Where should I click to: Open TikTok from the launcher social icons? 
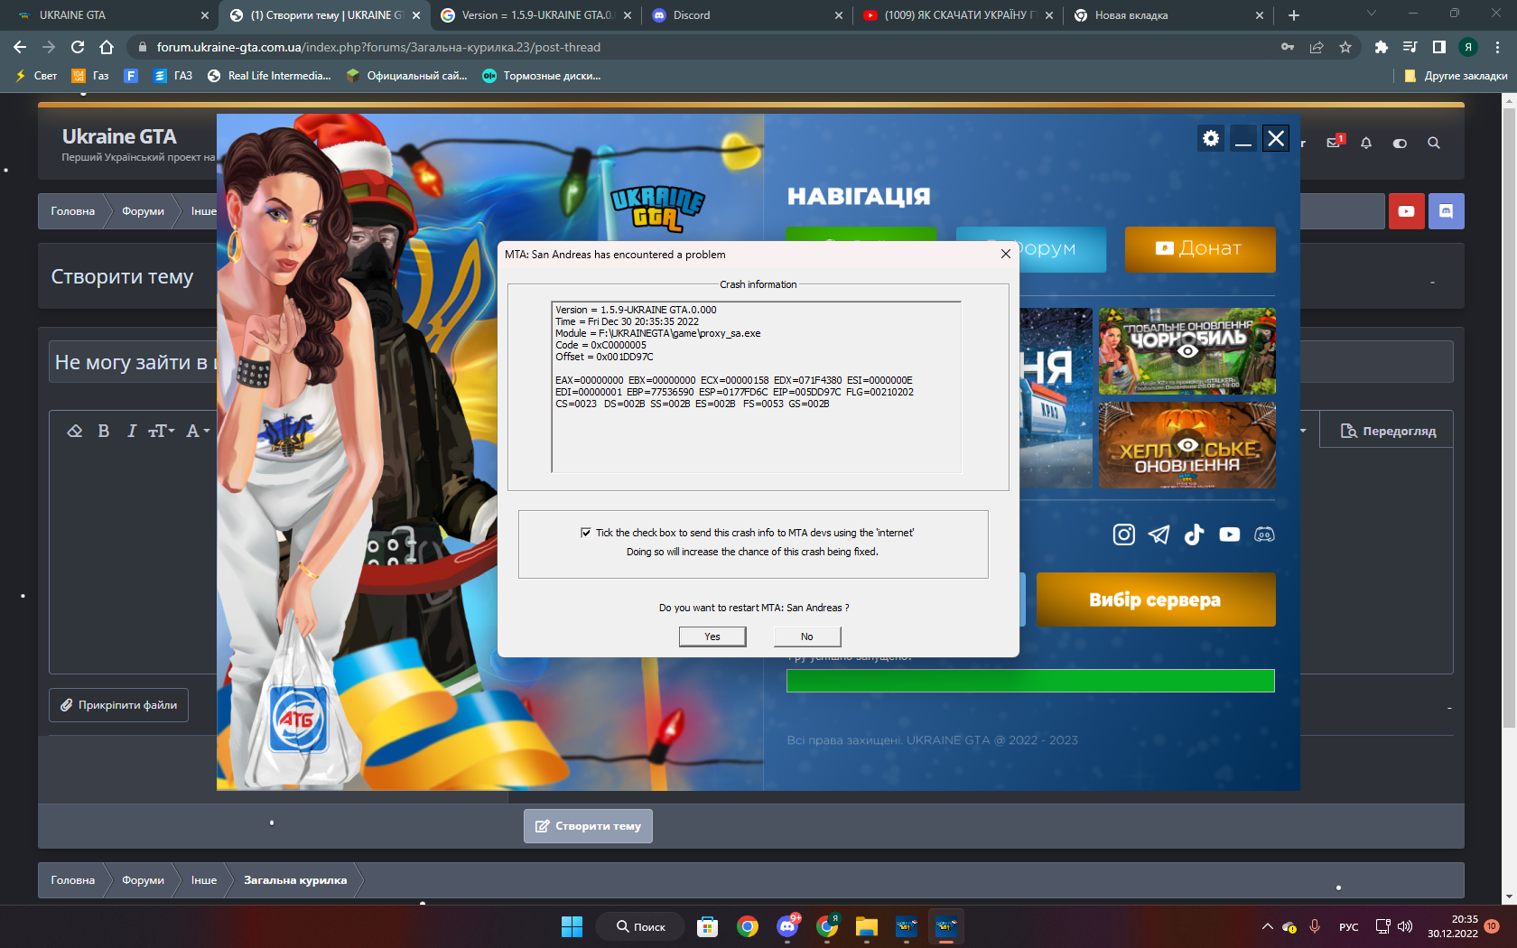click(1194, 534)
